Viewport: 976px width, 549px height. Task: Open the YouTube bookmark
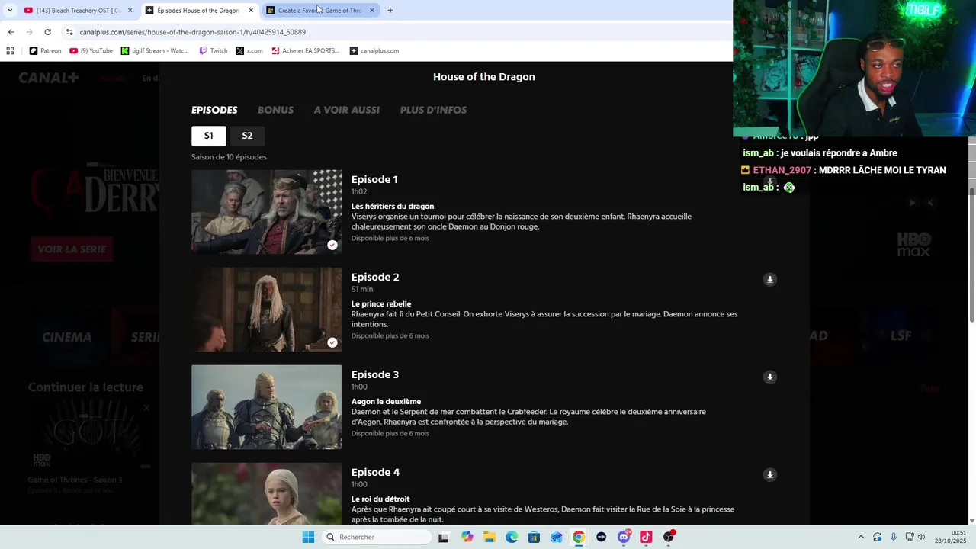(91, 51)
